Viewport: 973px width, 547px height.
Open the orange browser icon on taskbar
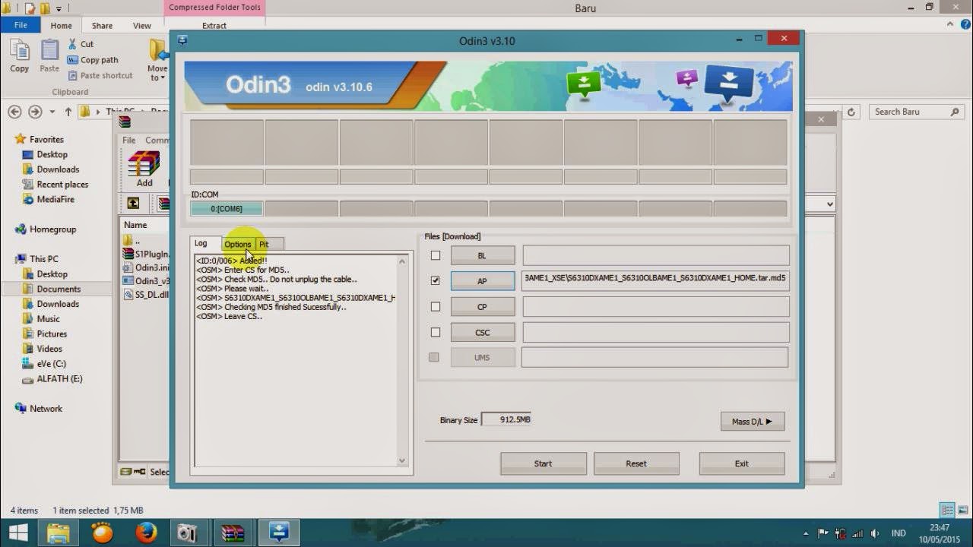point(102,533)
